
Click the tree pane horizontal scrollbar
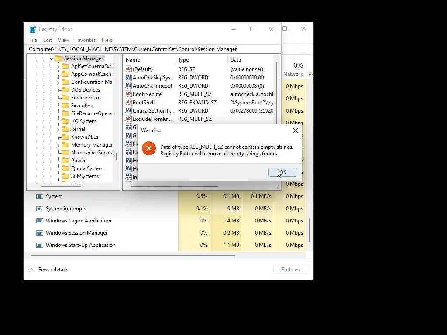coord(61,186)
